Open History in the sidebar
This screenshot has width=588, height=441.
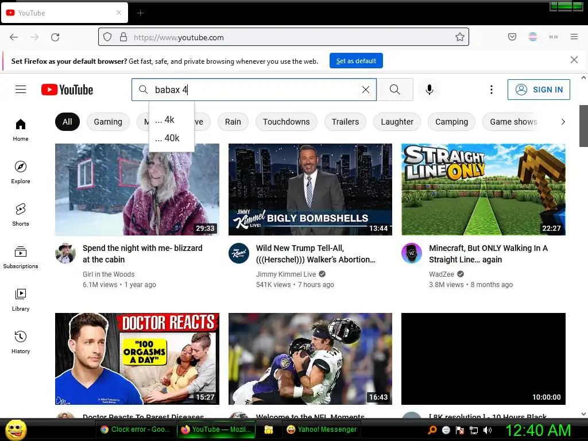[x=21, y=342]
